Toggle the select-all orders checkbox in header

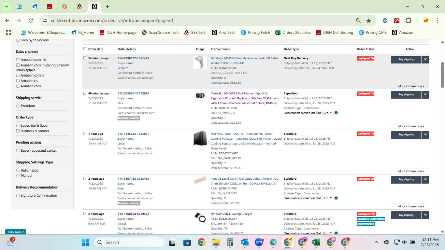[85, 49]
